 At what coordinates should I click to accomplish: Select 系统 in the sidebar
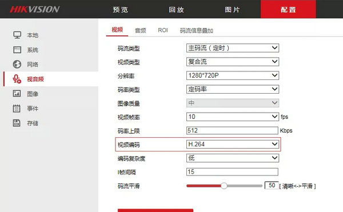[x=33, y=50]
